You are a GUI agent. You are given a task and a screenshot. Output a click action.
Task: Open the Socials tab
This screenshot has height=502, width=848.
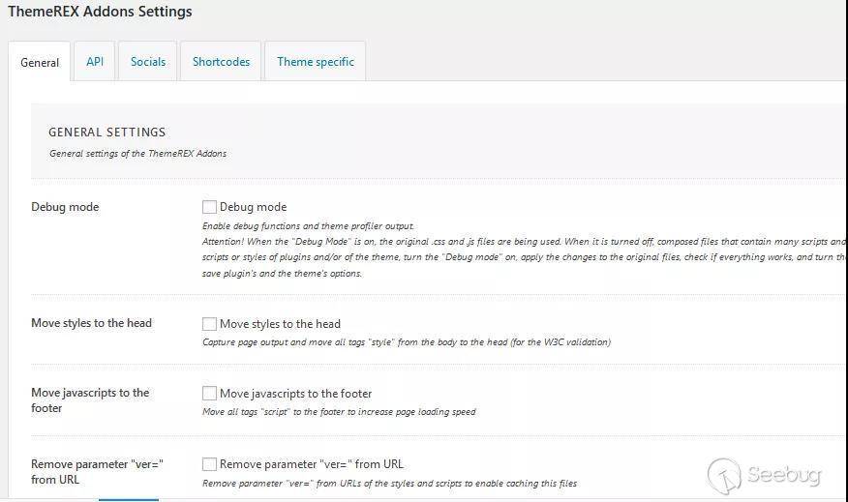148,61
